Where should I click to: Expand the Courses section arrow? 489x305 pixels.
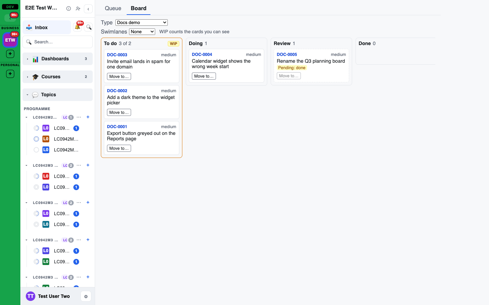pos(28,77)
